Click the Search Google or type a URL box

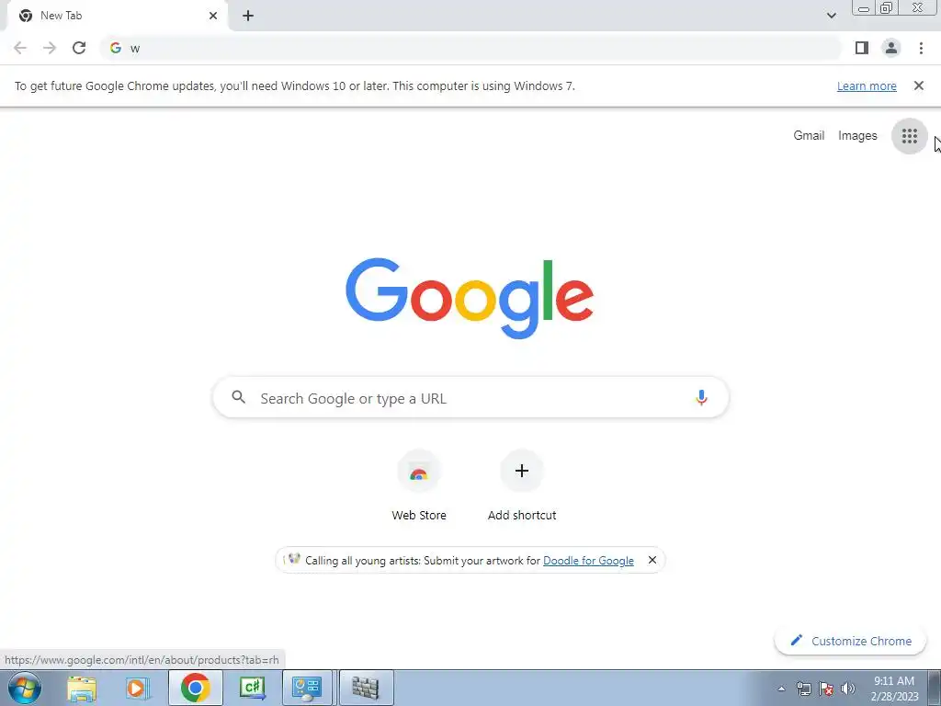point(470,397)
